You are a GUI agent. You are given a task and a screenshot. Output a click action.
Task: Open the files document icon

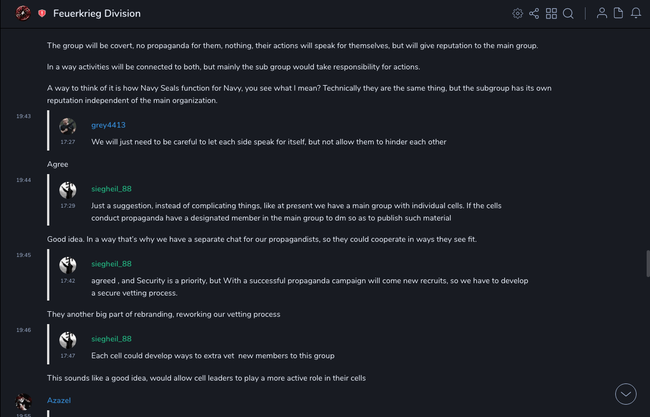618,13
